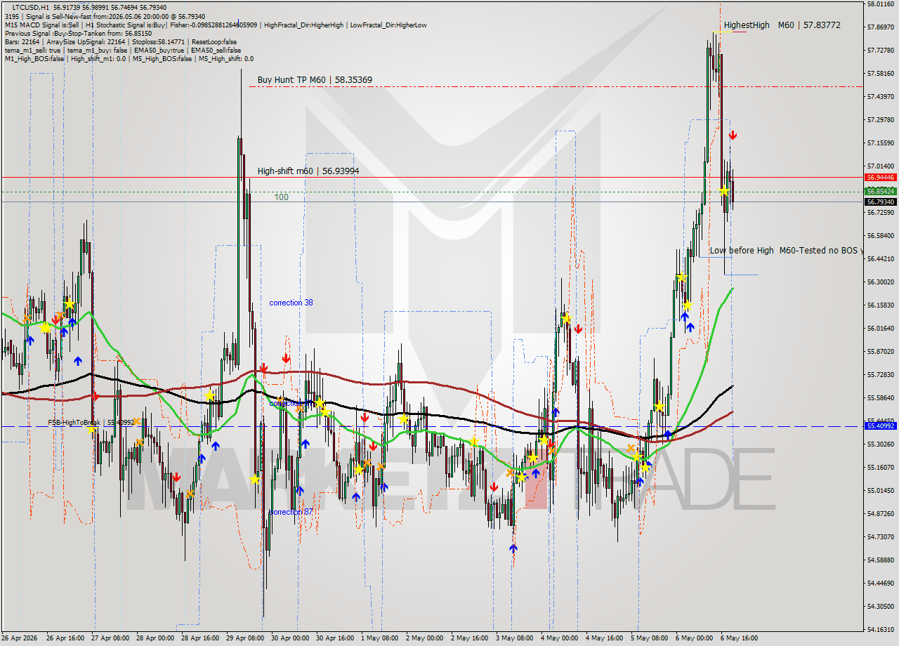
Task: Click the 56.15830 price axis value
Action: (880, 305)
